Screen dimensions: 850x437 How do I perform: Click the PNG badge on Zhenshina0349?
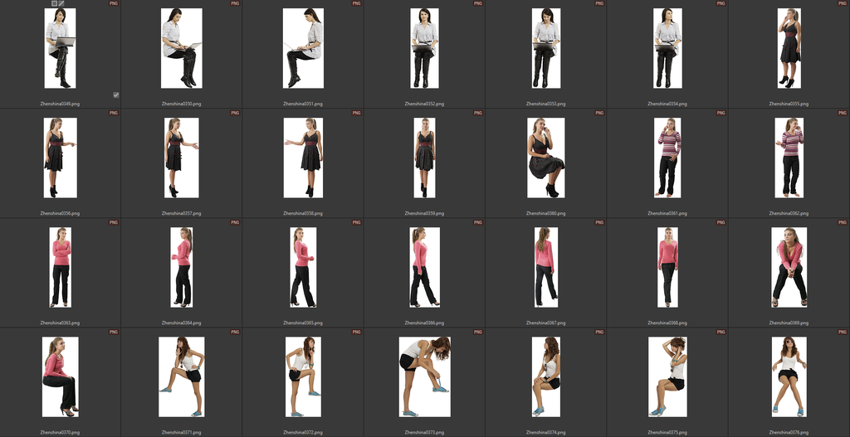[113, 4]
